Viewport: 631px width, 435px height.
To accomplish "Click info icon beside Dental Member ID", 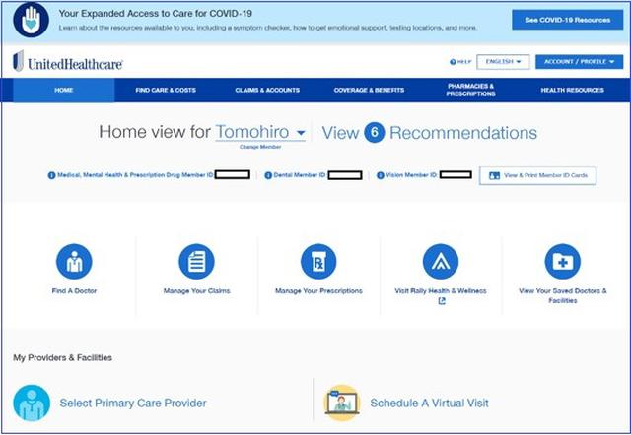I will click(x=268, y=175).
